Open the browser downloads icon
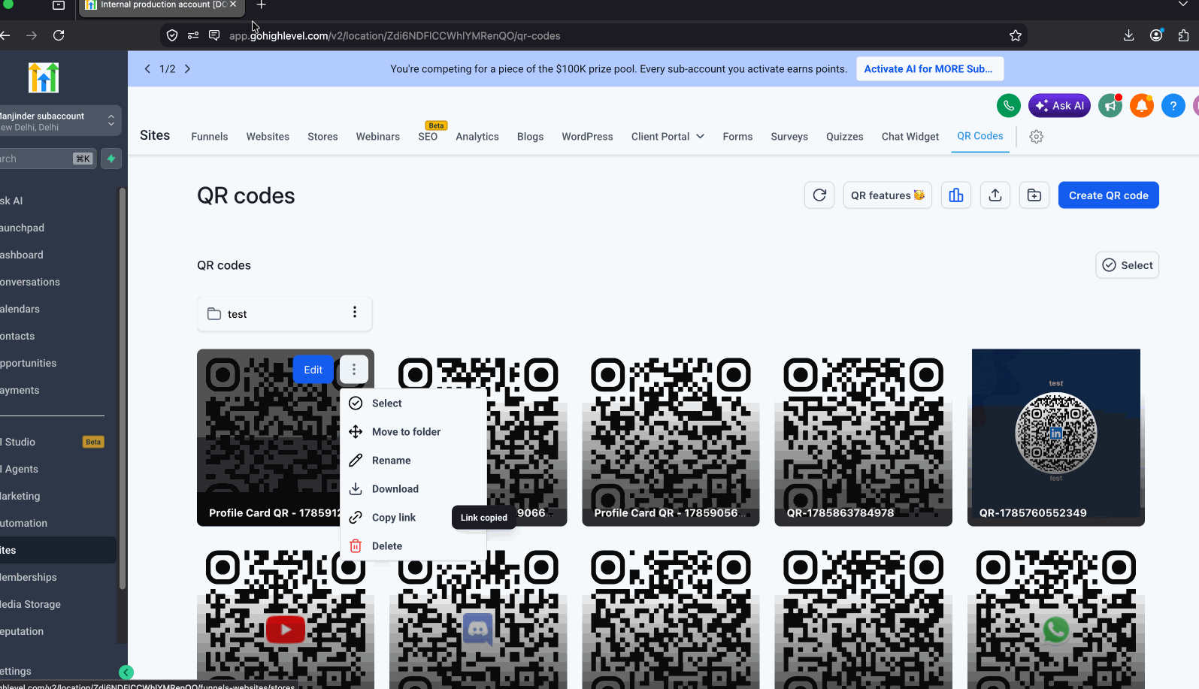The width and height of the screenshot is (1199, 689). tap(1128, 35)
